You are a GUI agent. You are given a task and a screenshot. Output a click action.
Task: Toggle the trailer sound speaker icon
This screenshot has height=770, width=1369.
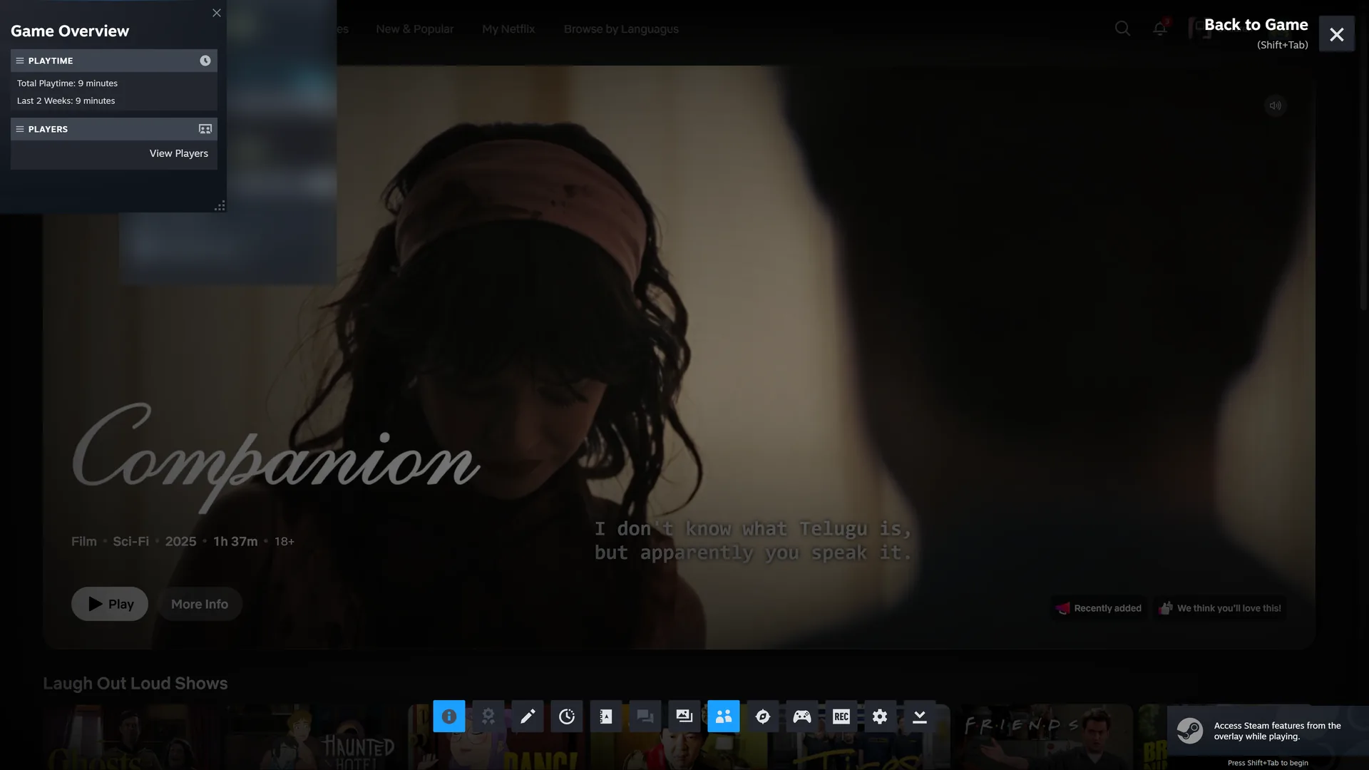pos(1276,106)
